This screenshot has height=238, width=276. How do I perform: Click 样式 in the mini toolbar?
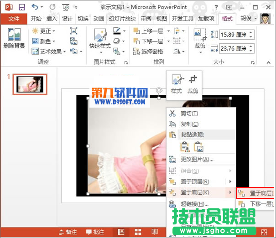(177, 84)
